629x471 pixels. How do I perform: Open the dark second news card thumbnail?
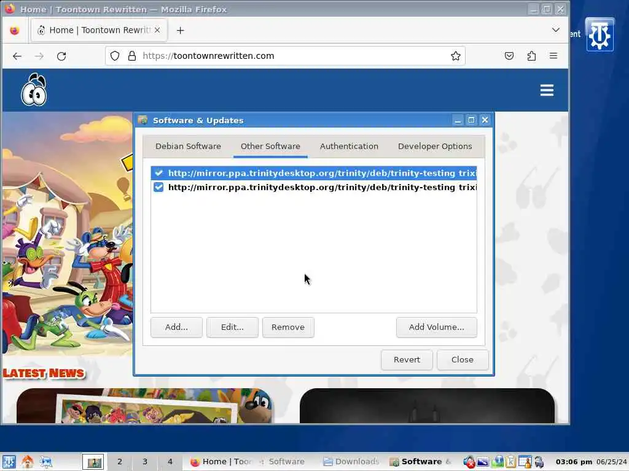(427, 405)
